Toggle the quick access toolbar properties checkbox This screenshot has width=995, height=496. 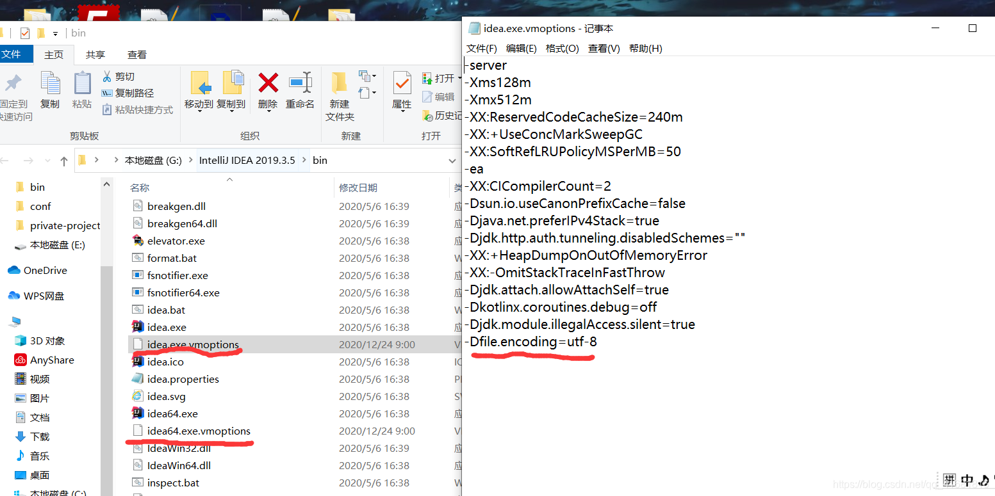[25, 33]
